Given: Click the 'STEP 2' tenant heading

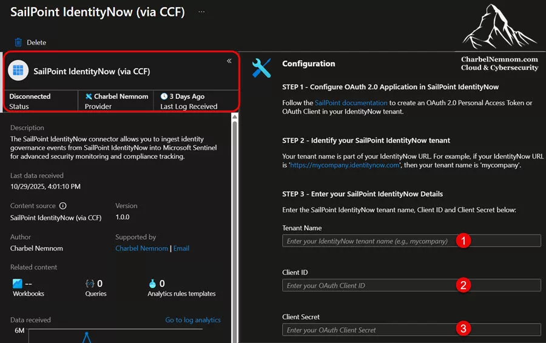Looking at the screenshot, I should pyautogui.click(x=366, y=140).
